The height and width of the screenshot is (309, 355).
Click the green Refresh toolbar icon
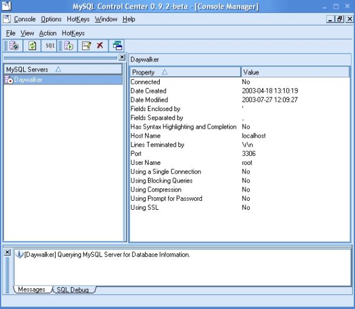coord(33,45)
